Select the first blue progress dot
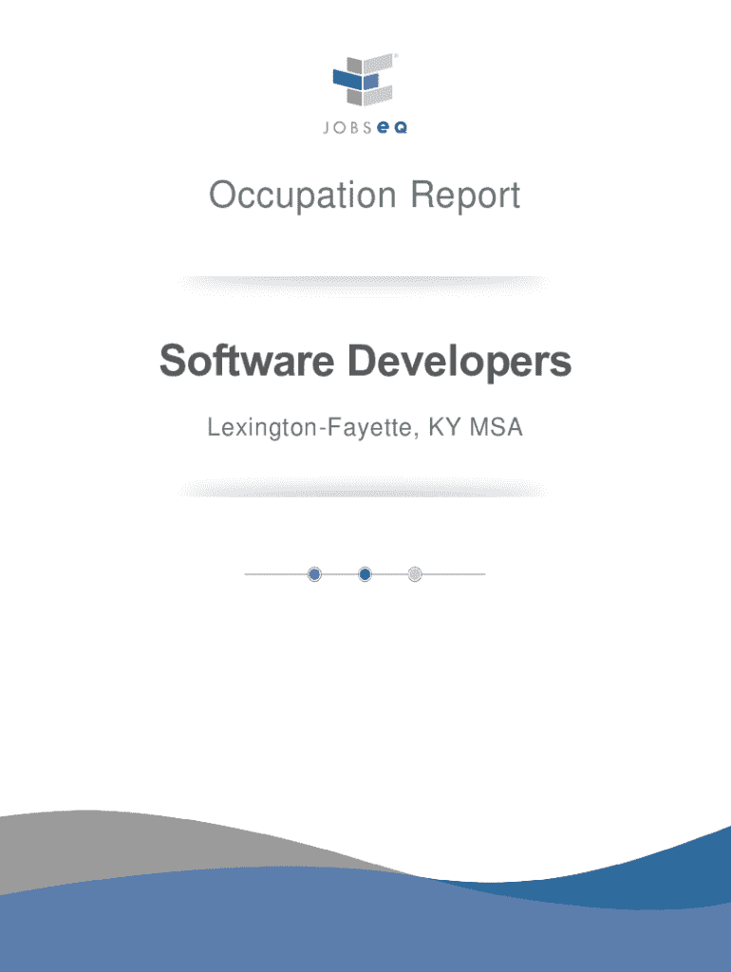This screenshot has width=731, height=972. coord(315,574)
